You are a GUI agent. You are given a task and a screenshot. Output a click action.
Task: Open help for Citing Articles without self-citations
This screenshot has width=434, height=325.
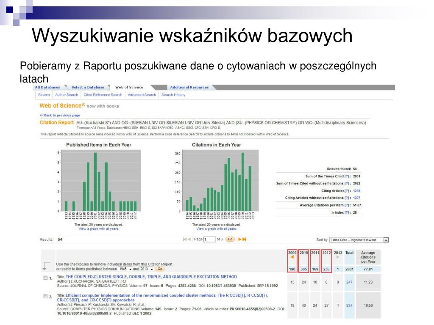coord(347,198)
